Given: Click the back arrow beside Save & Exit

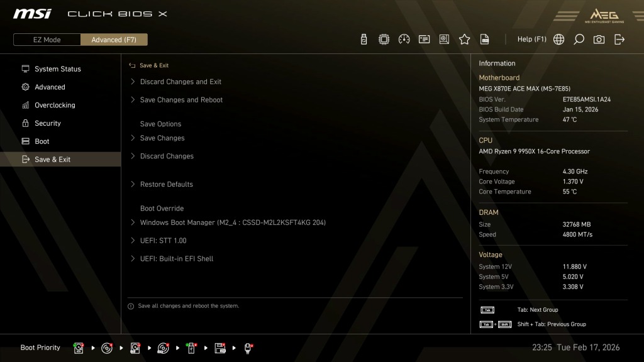Looking at the screenshot, I should 132,65.
